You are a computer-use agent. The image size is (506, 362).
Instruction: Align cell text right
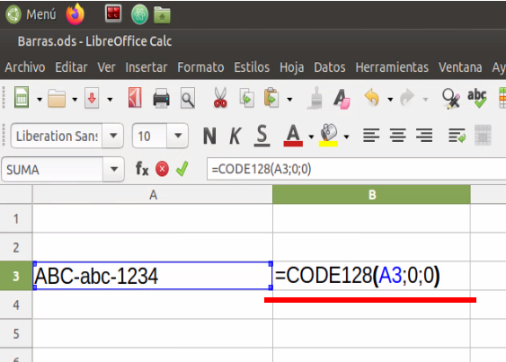(x=424, y=136)
